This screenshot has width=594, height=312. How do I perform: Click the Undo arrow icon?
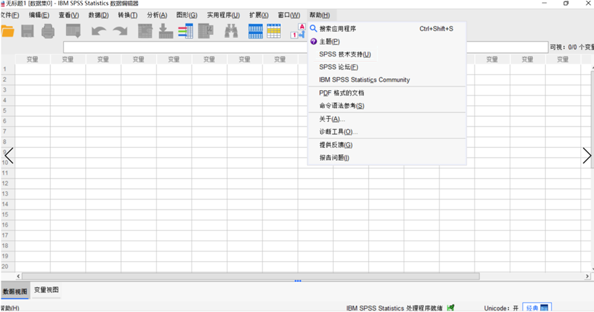pos(99,31)
